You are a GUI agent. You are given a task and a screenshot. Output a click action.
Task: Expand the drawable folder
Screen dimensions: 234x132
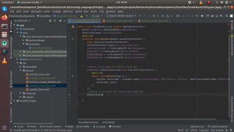pos(20,67)
